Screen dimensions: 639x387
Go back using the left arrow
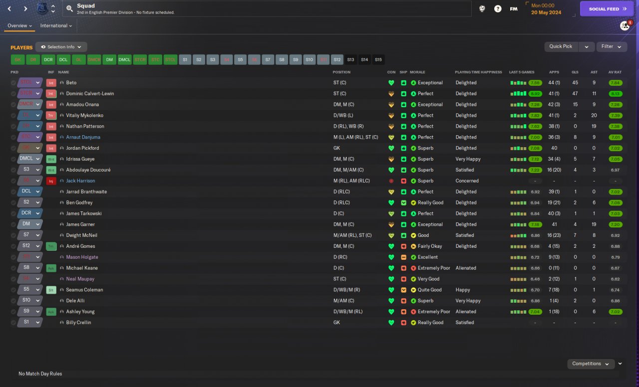point(9,8)
